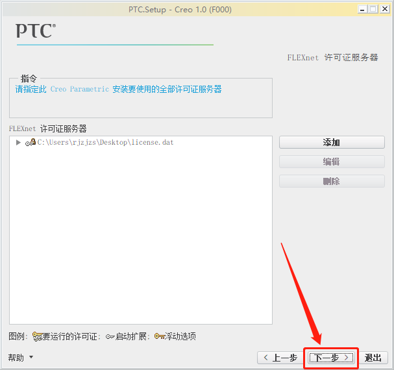394x370 pixels.
Task: Click the 删除 button
Action: pos(332,181)
